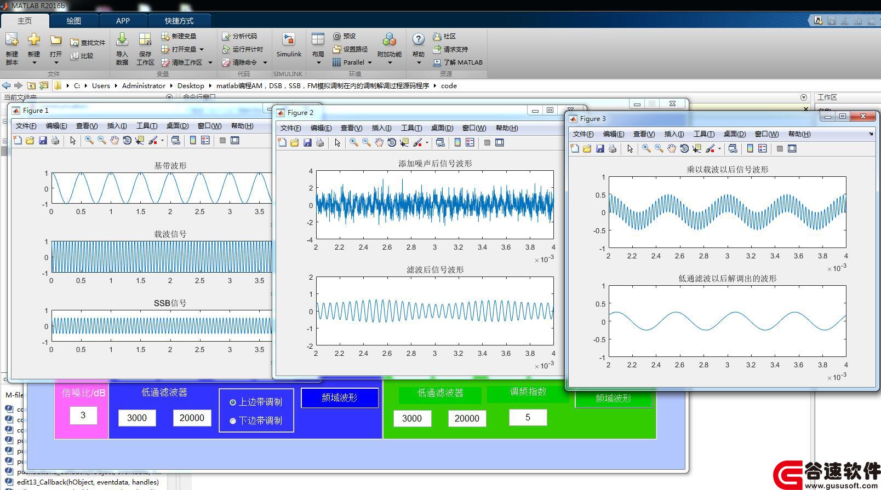
Task: Expand 清除命令 dropdown arrow
Action: click(x=265, y=62)
